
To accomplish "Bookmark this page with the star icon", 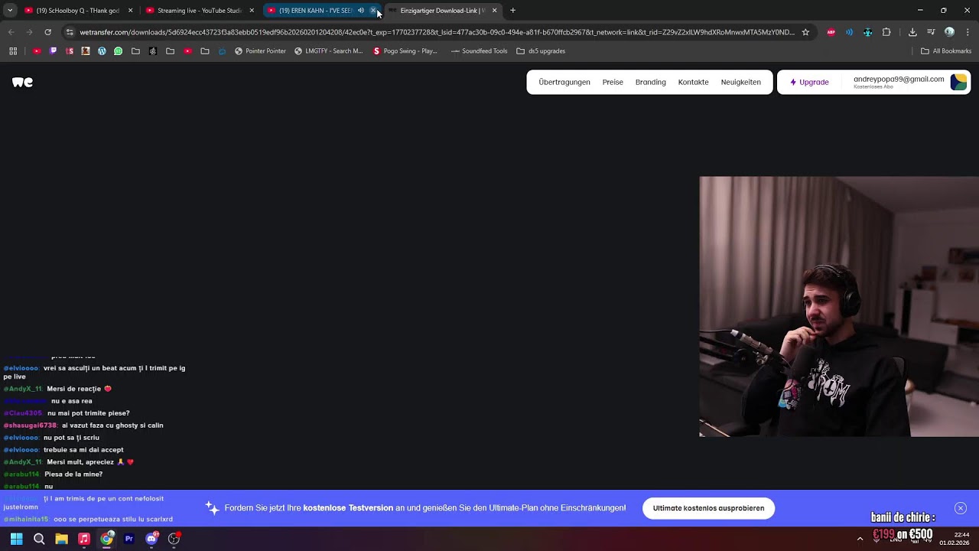I will (x=805, y=32).
